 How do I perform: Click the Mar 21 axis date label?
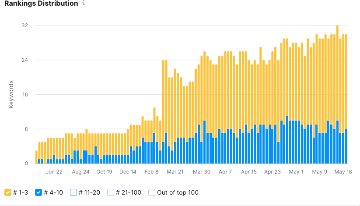175,172
